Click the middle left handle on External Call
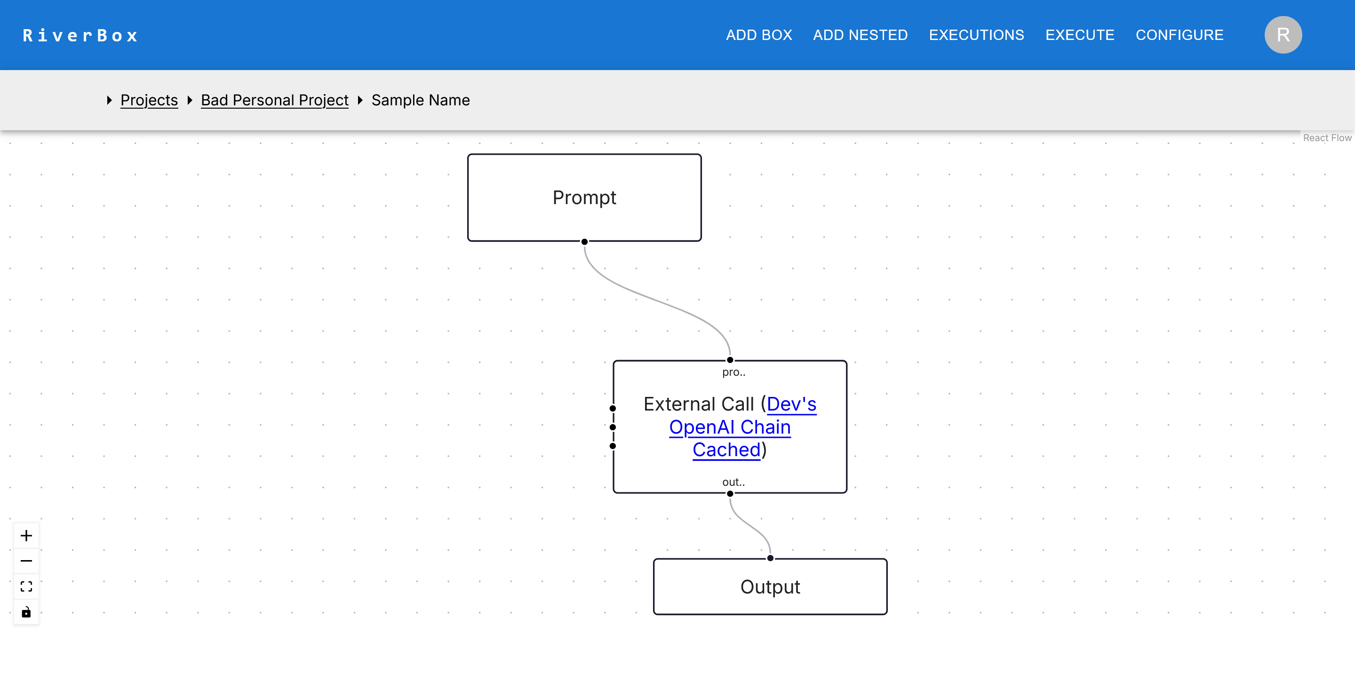The width and height of the screenshot is (1355, 696). pyautogui.click(x=613, y=427)
